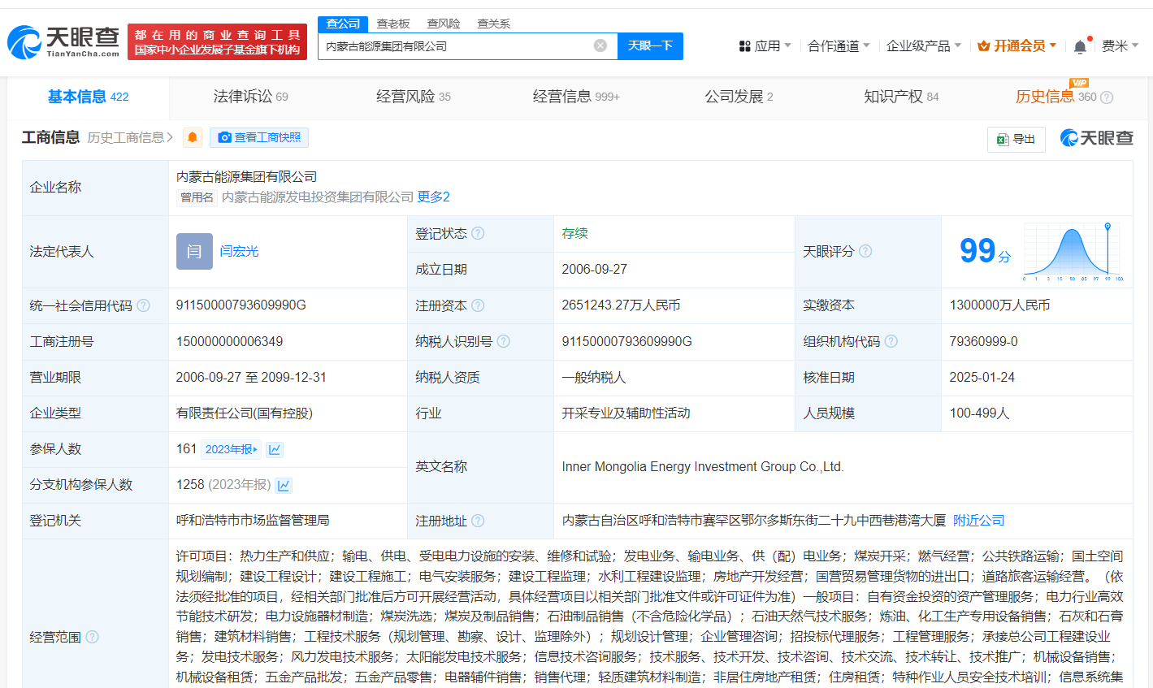Open legal representative 闫宏光 link
This screenshot has height=688, width=1153.
[x=239, y=251]
